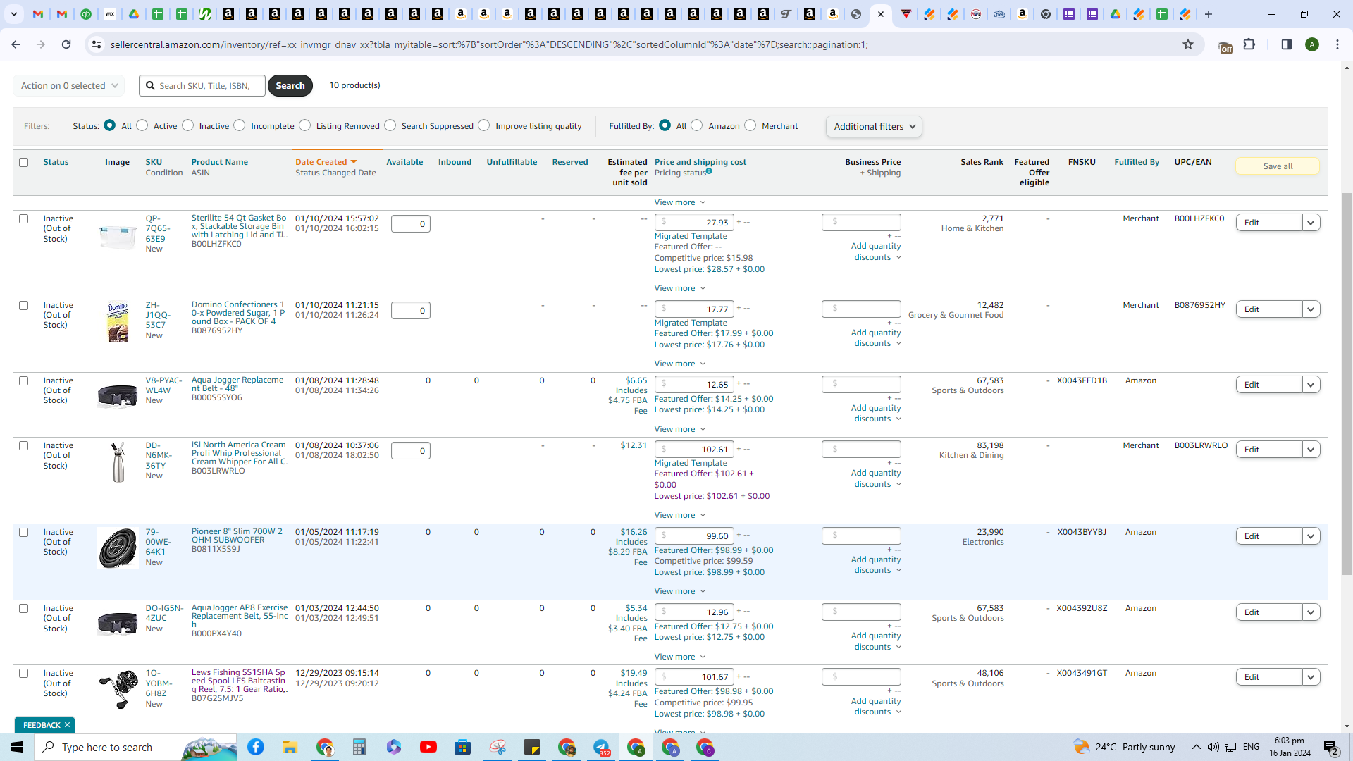Expand the Additional filters dropdown
This screenshot has height=761, width=1353.
[874, 126]
